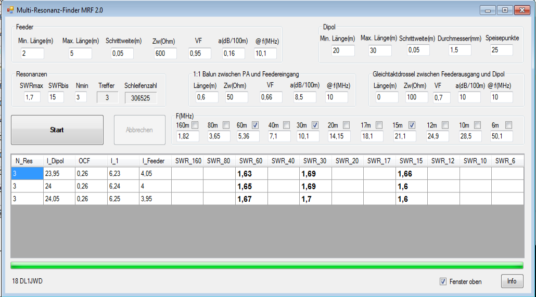Maximize the application window
The width and height of the screenshot is (536, 297).
(504, 10)
